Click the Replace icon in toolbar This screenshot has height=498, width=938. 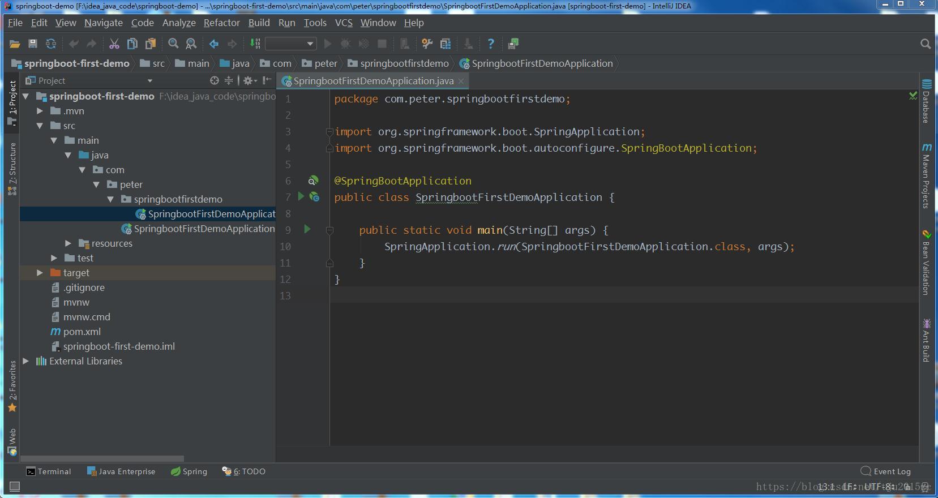tap(191, 44)
